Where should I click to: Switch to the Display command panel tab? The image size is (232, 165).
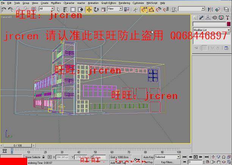[221, 17]
